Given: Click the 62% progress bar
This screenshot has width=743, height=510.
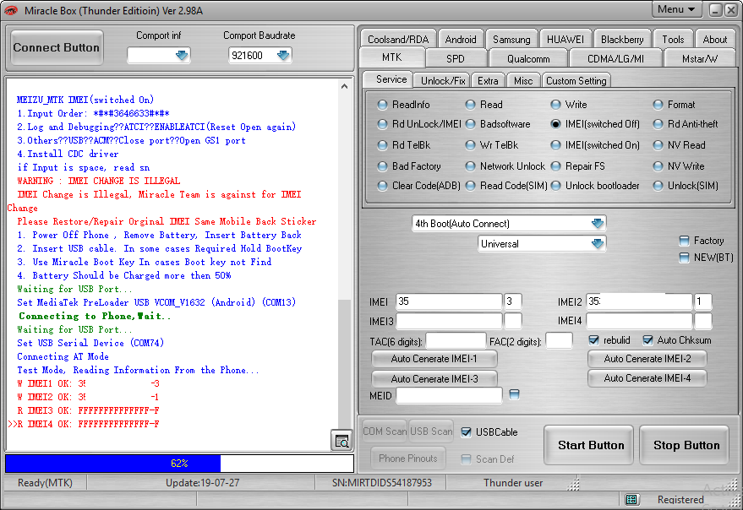Looking at the screenshot, I should pos(179,463).
